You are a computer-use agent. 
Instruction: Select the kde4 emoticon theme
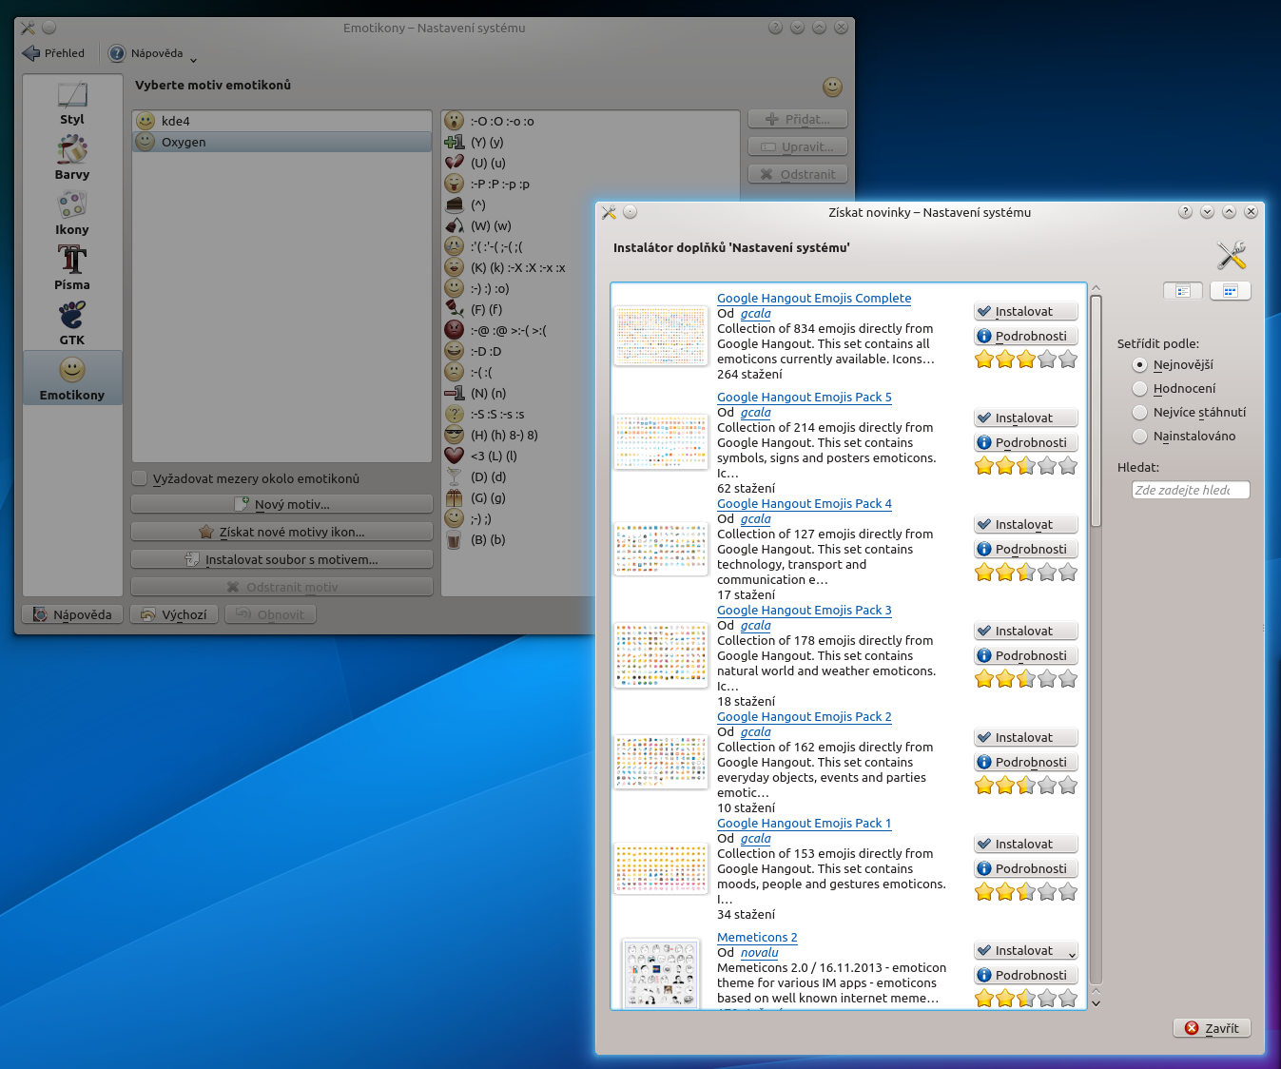281,121
